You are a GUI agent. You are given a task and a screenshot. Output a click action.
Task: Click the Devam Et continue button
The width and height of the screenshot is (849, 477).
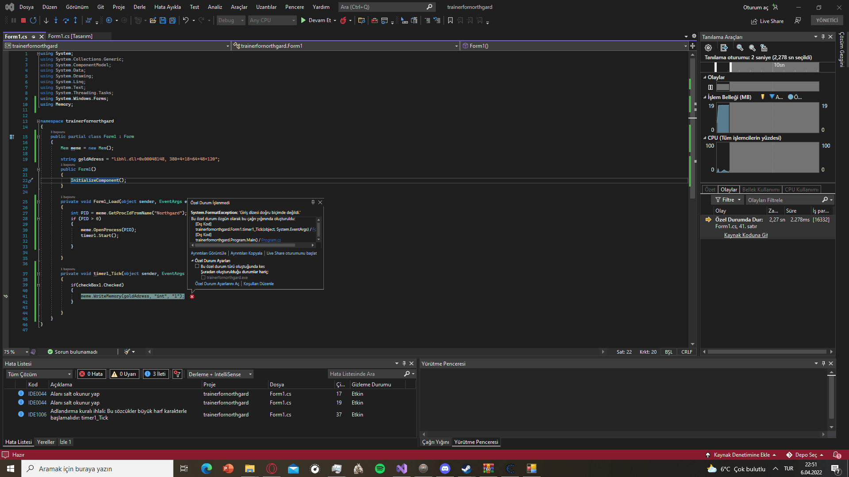pyautogui.click(x=317, y=20)
